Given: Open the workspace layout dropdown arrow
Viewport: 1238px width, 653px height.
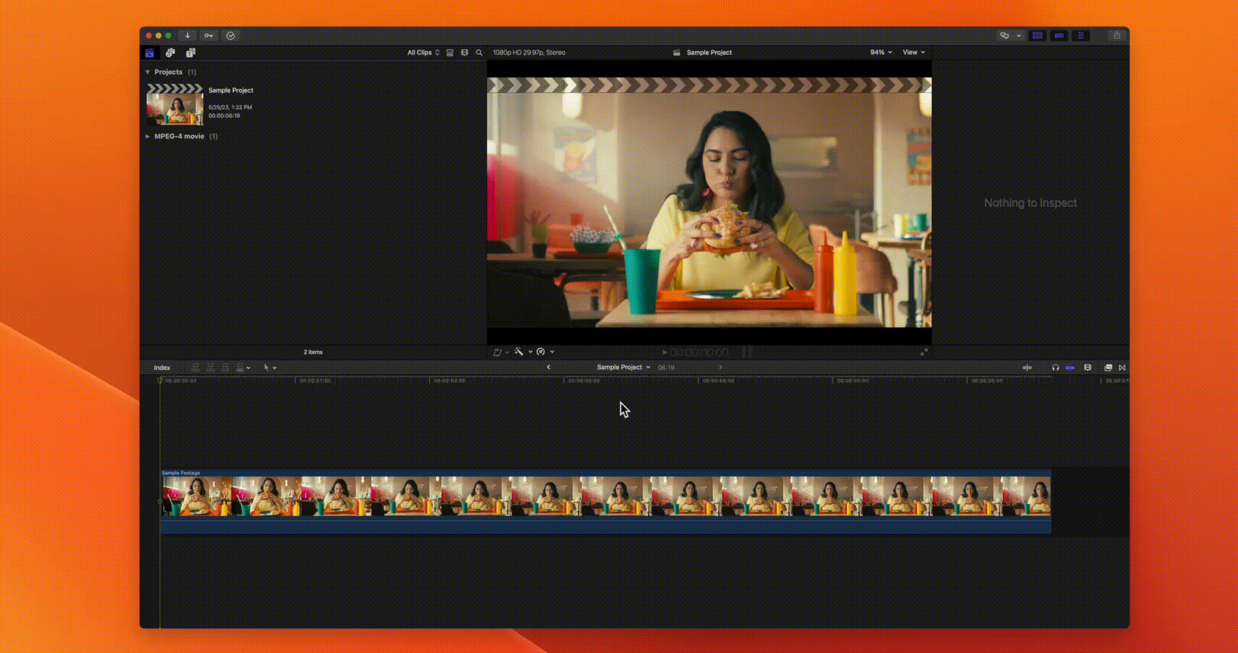Looking at the screenshot, I should point(1019,36).
